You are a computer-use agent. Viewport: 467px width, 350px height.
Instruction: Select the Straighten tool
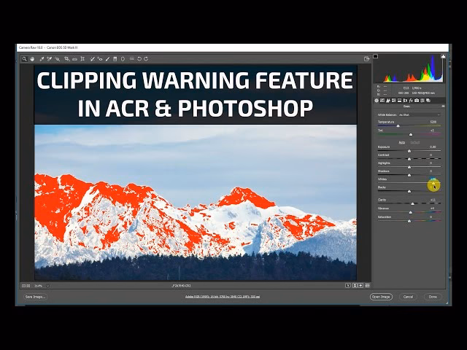click(x=74, y=59)
